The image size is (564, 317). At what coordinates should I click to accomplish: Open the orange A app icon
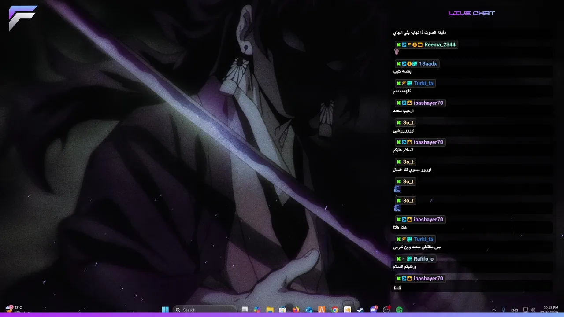322,310
